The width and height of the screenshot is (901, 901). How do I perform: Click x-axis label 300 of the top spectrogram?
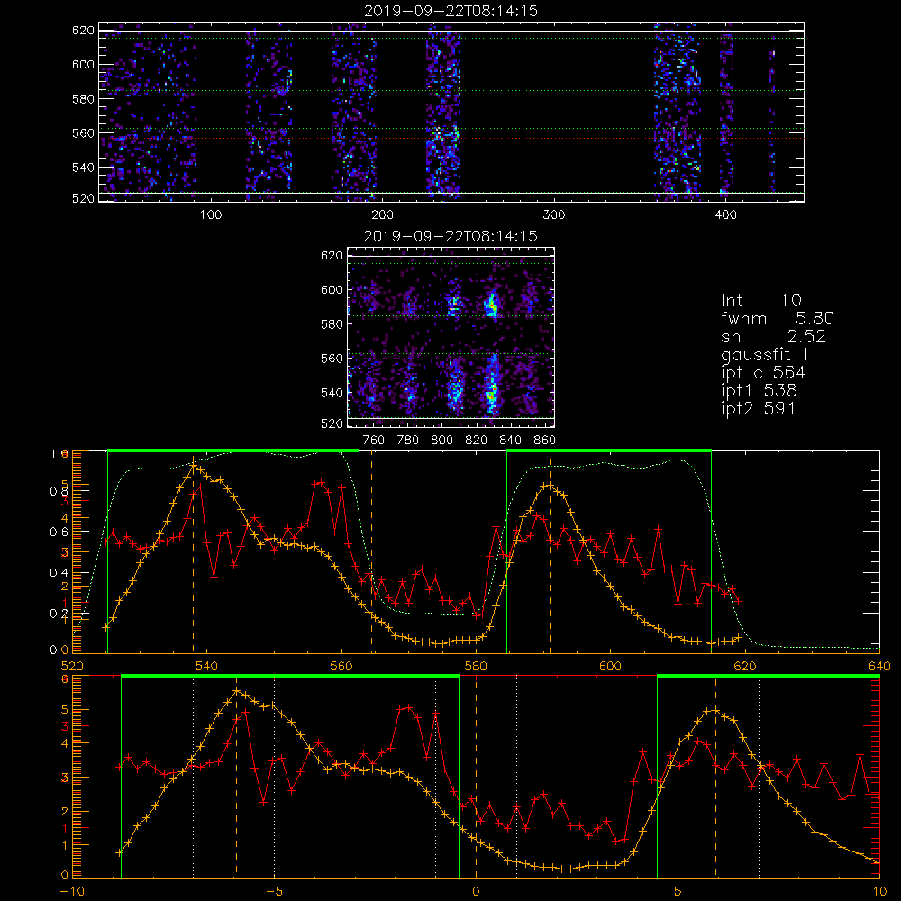tap(554, 215)
